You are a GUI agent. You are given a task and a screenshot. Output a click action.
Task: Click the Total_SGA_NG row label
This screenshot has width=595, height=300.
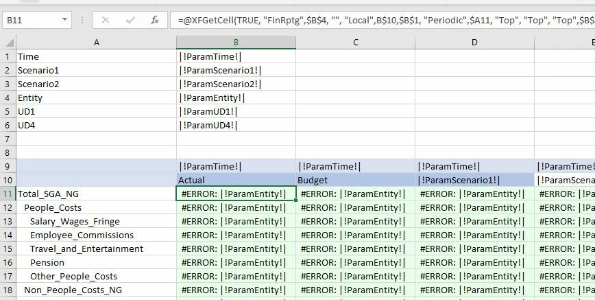(x=97, y=194)
